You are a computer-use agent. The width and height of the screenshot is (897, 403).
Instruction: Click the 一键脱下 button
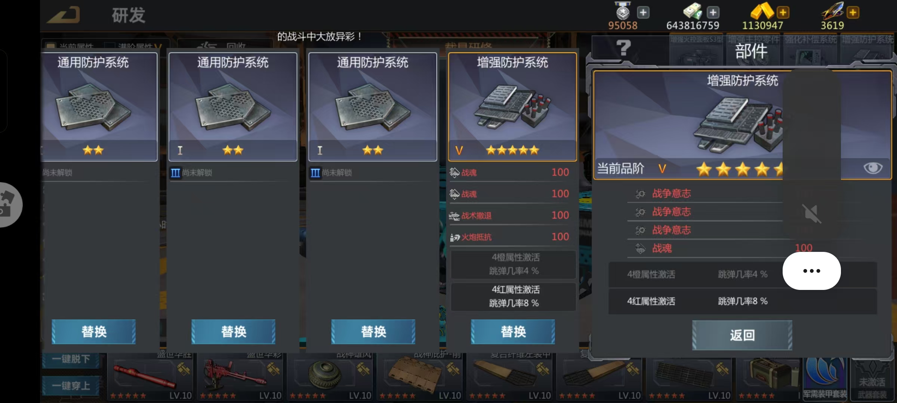tap(71, 359)
